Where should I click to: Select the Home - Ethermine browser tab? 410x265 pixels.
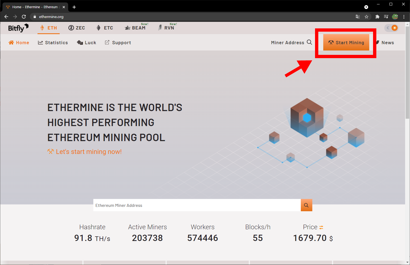[x=35, y=7]
